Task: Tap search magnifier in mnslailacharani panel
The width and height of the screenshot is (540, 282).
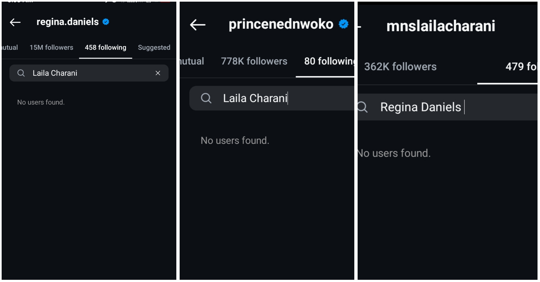Action: pyautogui.click(x=362, y=107)
